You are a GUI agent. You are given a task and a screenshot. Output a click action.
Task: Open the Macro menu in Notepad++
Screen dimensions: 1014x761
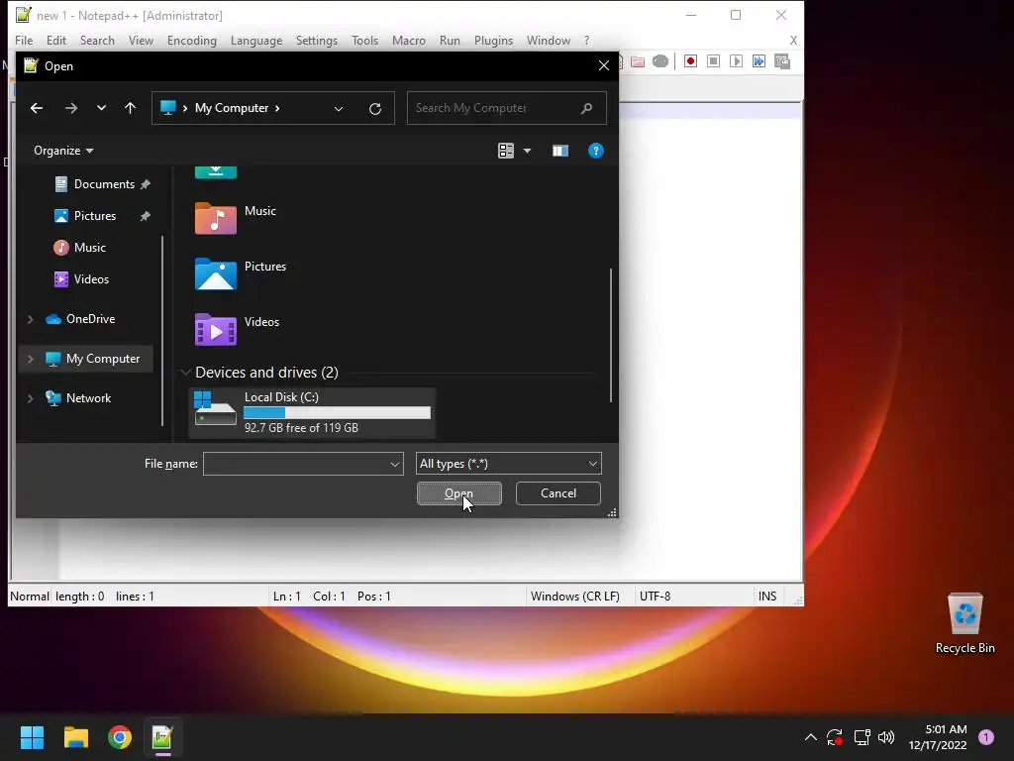409,40
